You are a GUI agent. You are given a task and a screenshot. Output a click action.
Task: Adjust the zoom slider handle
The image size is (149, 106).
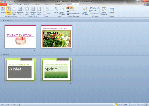point(137,105)
